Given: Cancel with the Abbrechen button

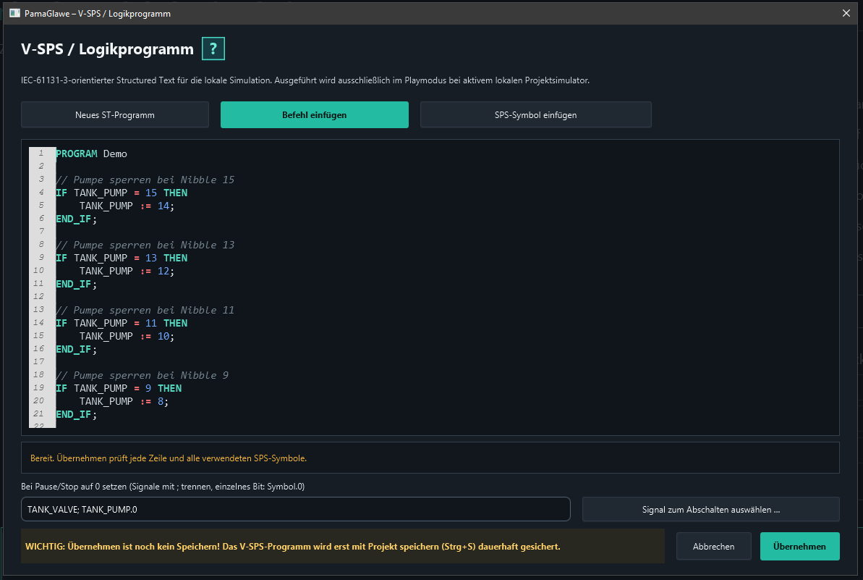Looking at the screenshot, I should (x=713, y=547).
